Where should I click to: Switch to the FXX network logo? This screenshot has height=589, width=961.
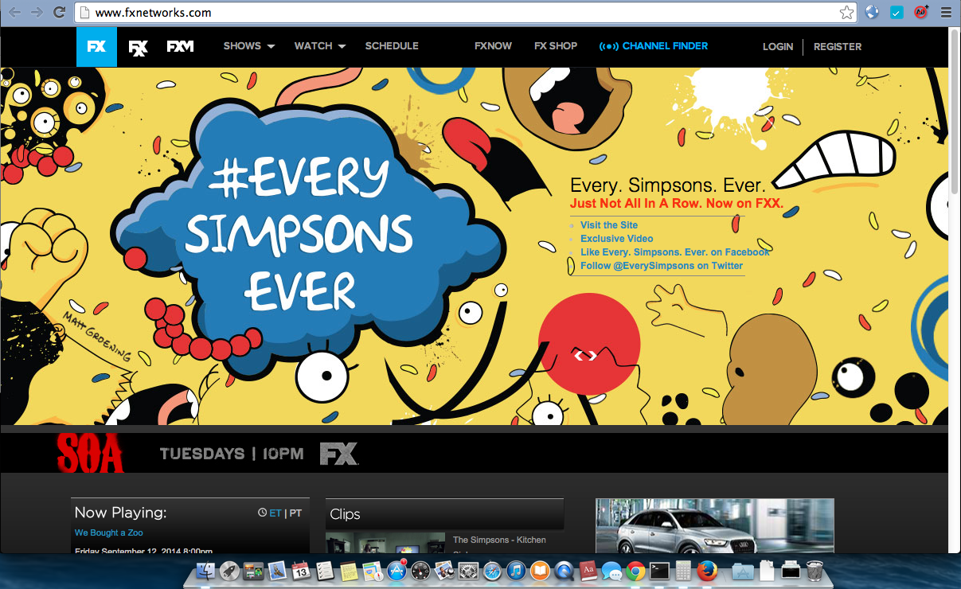(x=139, y=48)
